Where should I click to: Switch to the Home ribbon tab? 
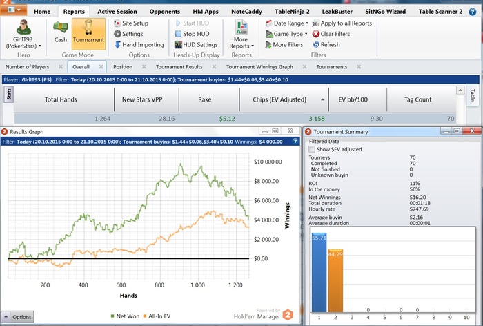tap(42, 12)
